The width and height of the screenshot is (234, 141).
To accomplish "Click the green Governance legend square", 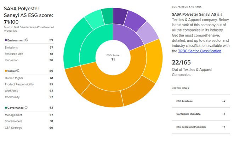I will pos(6,108).
